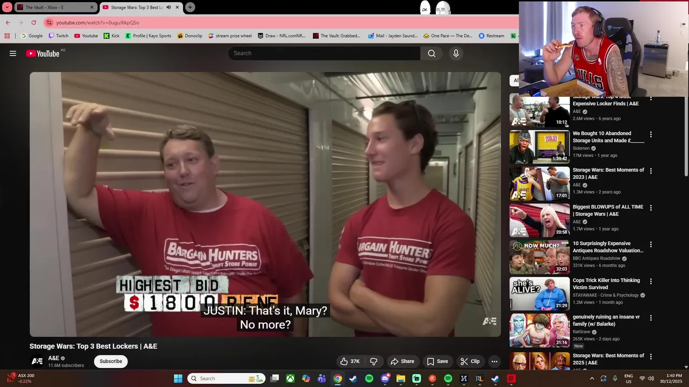
Task: Subscribe to the A&E channel
Action: (110, 361)
